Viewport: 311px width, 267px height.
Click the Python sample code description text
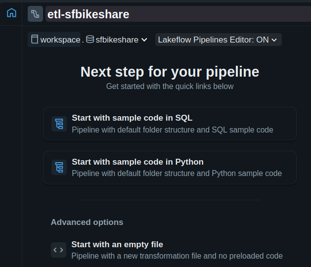(x=177, y=174)
